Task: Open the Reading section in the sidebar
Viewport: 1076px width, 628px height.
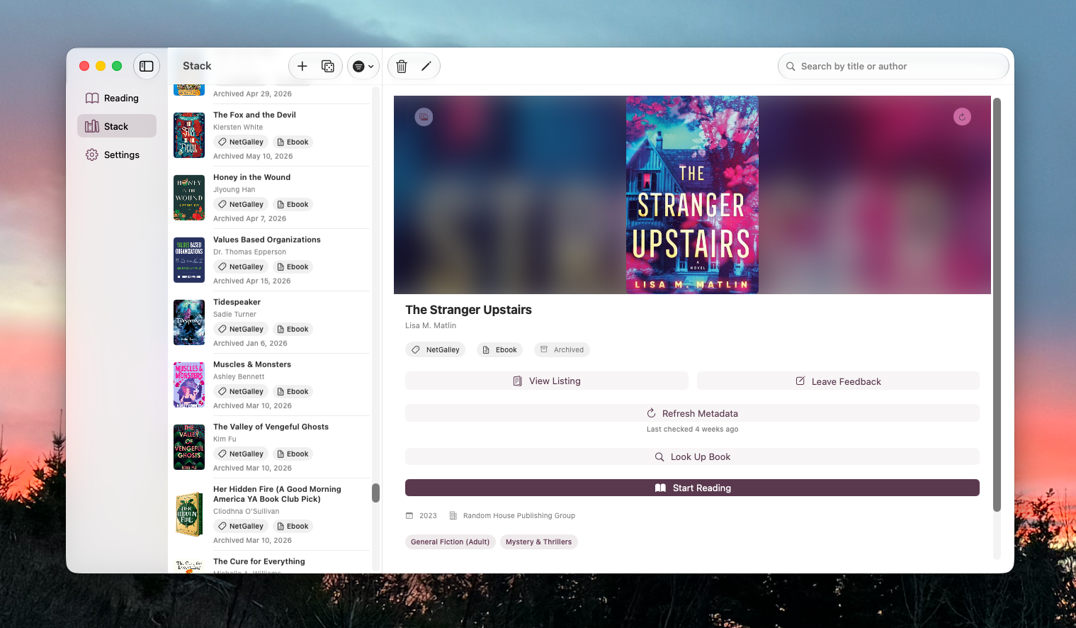Action: point(117,98)
